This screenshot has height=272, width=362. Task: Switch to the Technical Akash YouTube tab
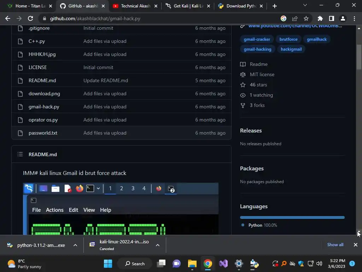(x=135, y=6)
